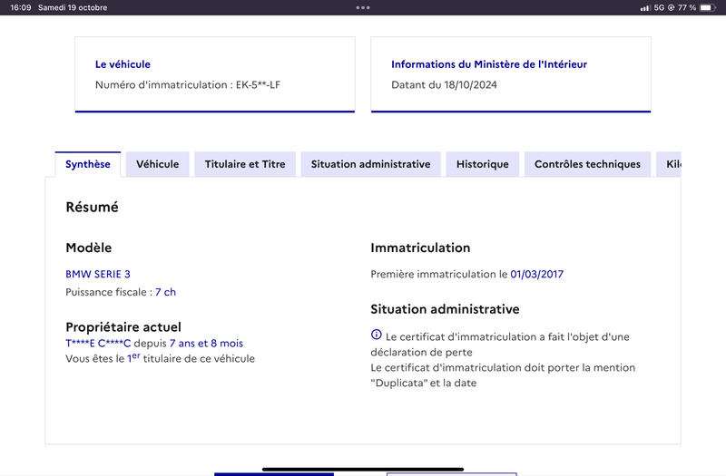The width and height of the screenshot is (726, 476).
Task: Click the Informations du Ministère de l'Intérieur heading
Action: point(489,64)
